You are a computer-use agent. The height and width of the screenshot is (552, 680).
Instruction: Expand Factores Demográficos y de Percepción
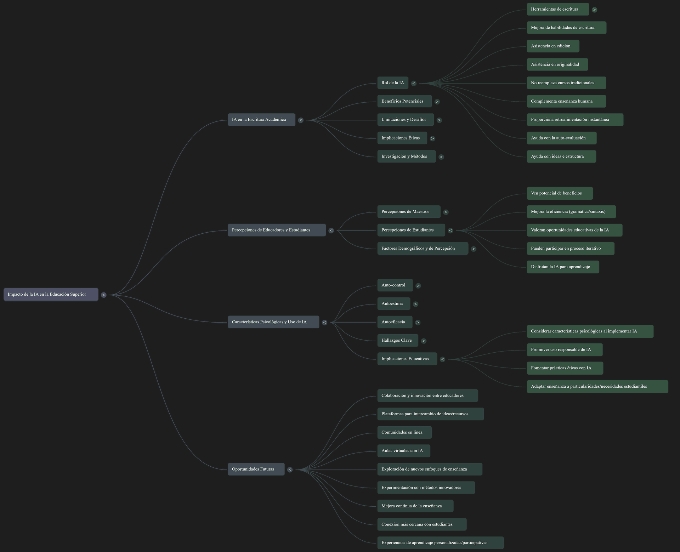[474, 249]
